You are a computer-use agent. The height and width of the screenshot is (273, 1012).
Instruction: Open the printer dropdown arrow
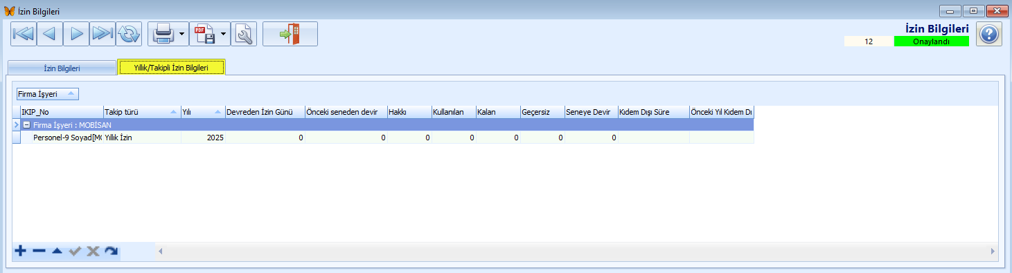click(181, 33)
